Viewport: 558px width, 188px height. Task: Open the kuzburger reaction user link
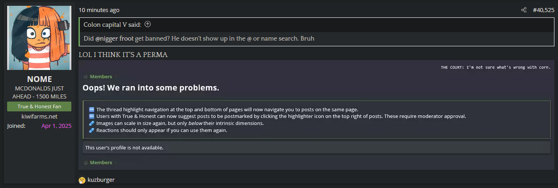click(x=101, y=180)
